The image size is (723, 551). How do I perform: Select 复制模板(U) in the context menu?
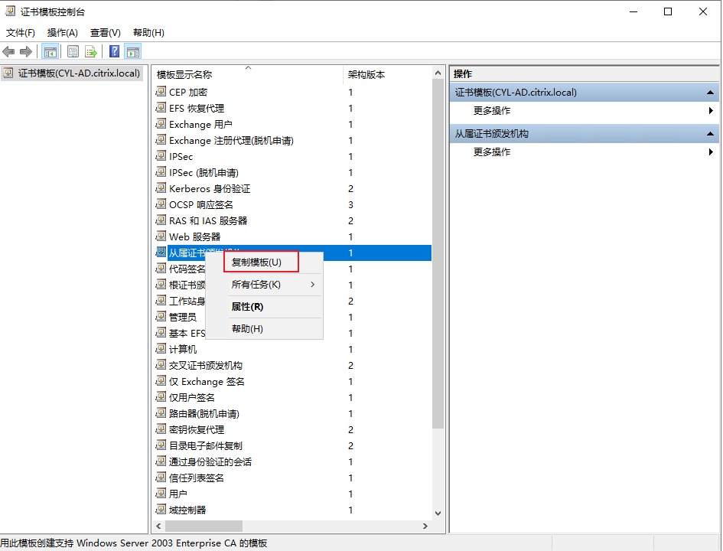tap(256, 262)
